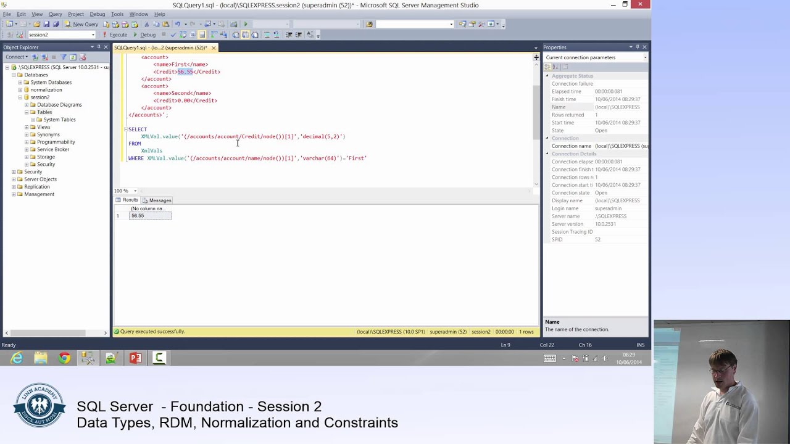Screen dimensions: 790x444
Task: Click the Object Explorer Filter funnel icon
Action: [64, 57]
